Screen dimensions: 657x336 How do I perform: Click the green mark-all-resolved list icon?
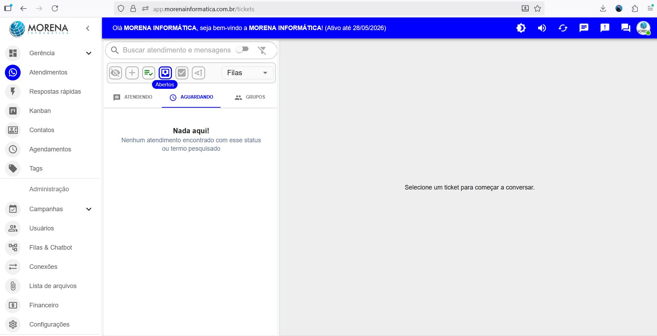point(149,73)
